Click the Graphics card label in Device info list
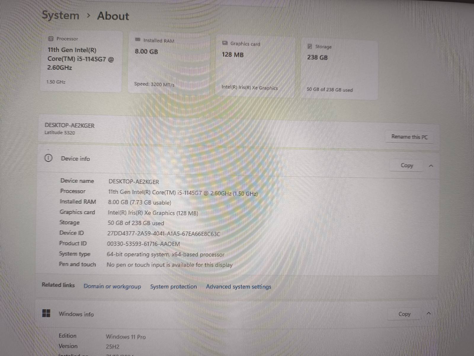The image size is (474, 356). click(x=77, y=212)
